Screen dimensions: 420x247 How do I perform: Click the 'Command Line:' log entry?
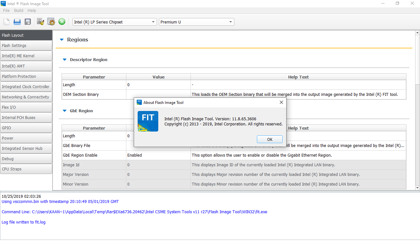pyautogui.click(x=134, y=212)
